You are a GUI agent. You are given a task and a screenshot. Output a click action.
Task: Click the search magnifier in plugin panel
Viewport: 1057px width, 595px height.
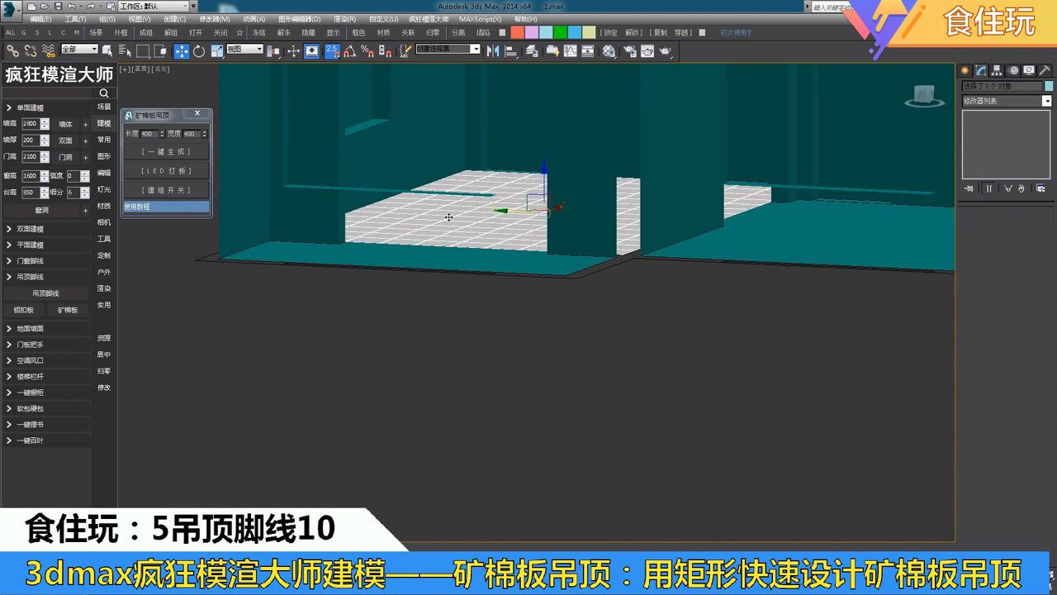point(104,93)
